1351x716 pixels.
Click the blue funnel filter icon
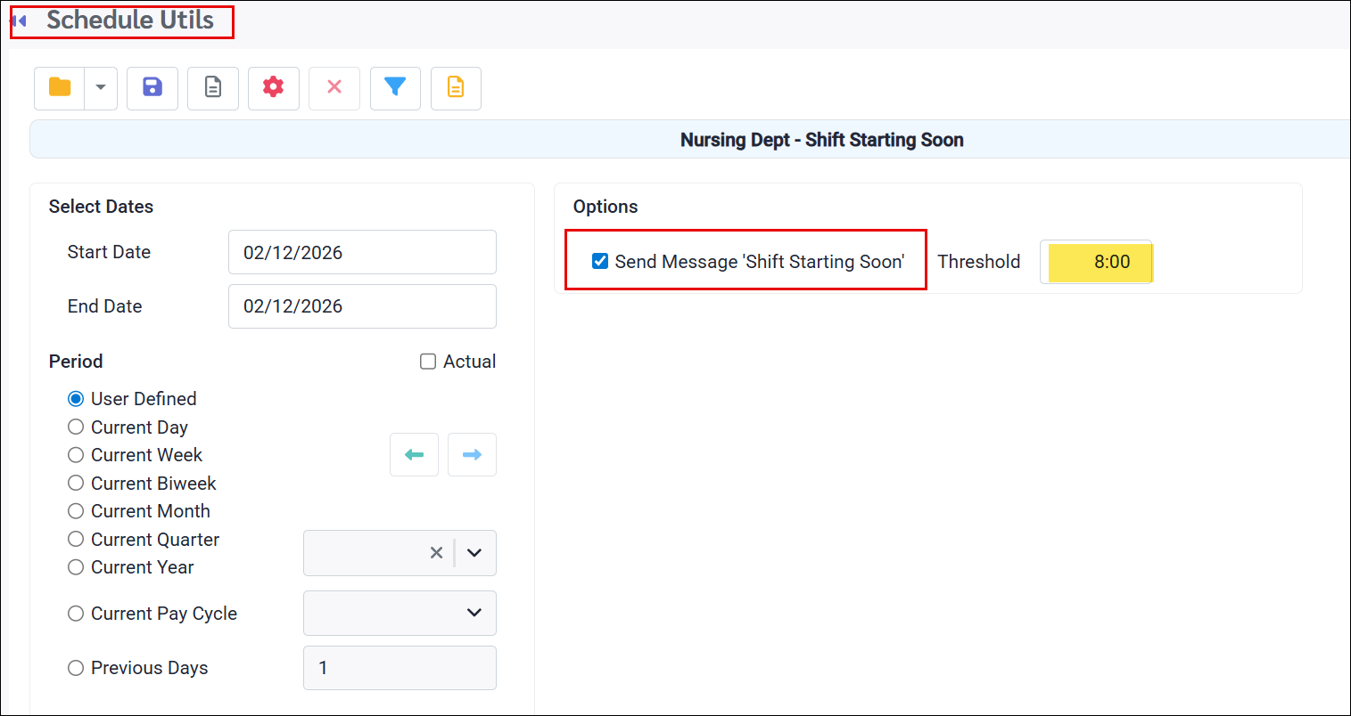coord(395,87)
